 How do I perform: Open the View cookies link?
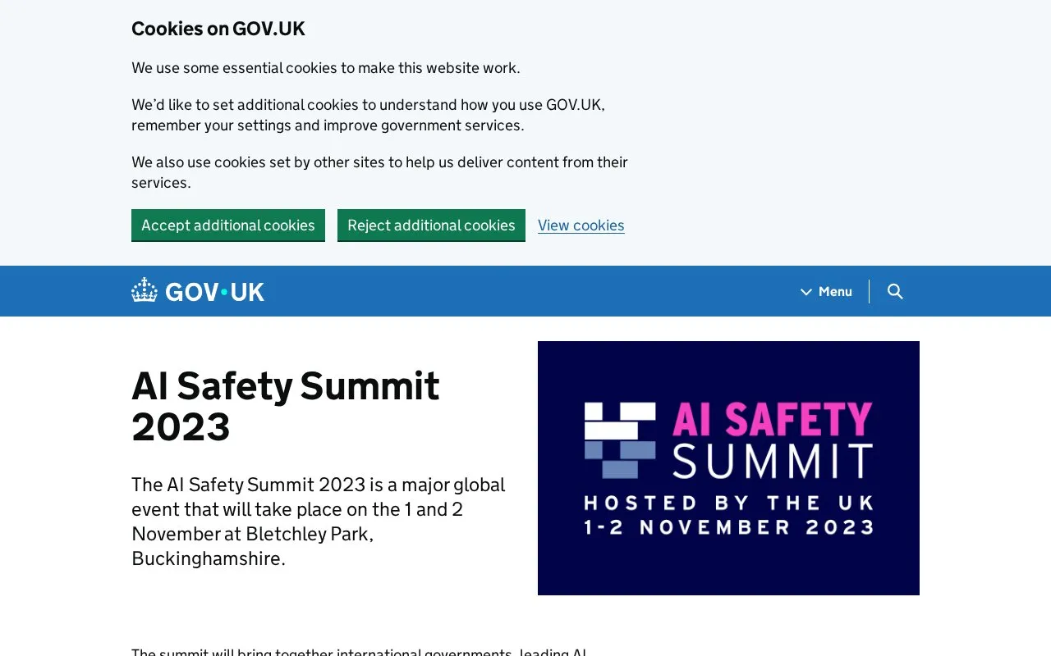(x=581, y=225)
